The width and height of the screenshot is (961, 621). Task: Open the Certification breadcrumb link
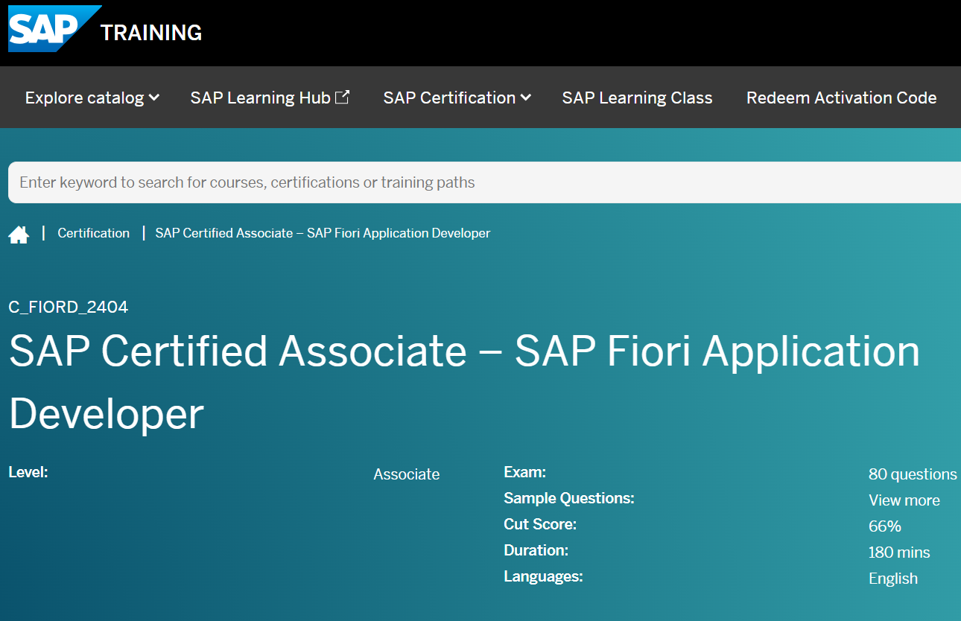coord(93,233)
